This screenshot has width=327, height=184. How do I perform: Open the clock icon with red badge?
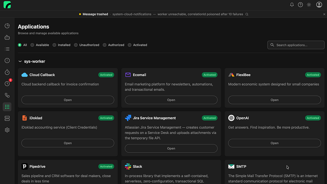pyautogui.click(x=7, y=84)
